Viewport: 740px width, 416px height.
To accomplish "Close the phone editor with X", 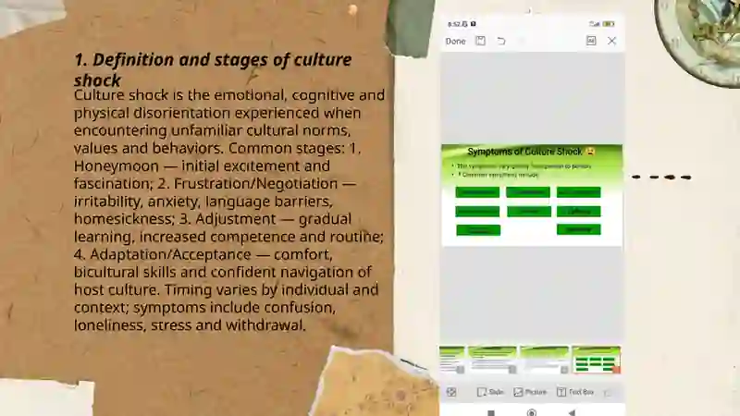I will [611, 41].
